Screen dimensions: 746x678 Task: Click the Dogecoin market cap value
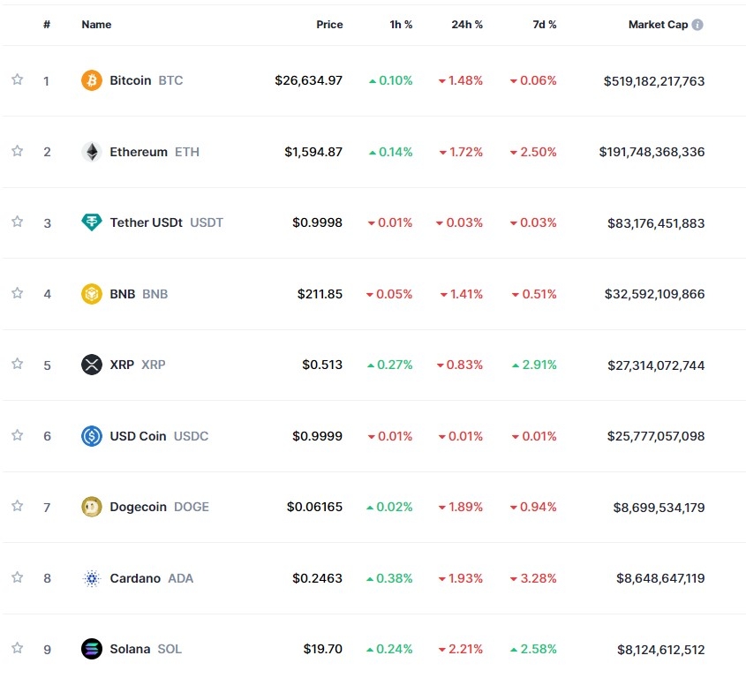click(659, 508)
